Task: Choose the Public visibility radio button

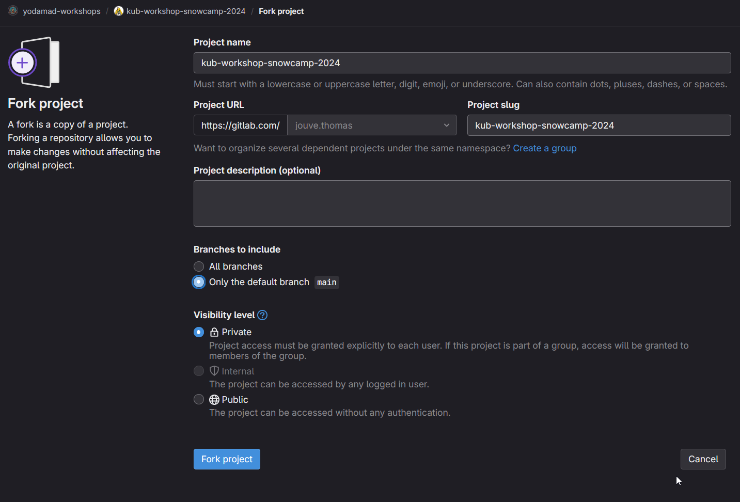Action: 199,399
